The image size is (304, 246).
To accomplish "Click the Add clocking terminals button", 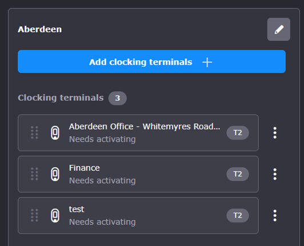I will click(x=151, y=62).
